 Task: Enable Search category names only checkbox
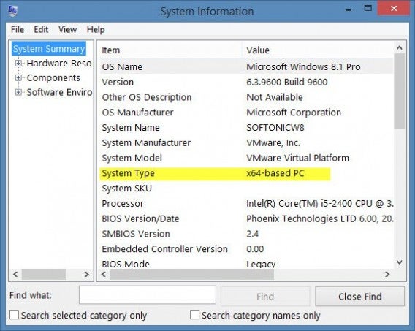195,315
